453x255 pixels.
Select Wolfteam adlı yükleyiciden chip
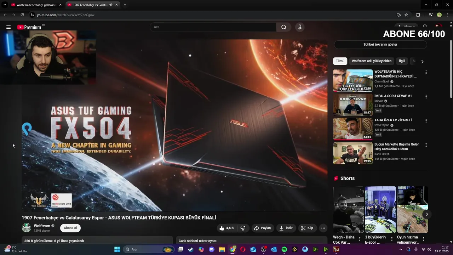(372, 61)
